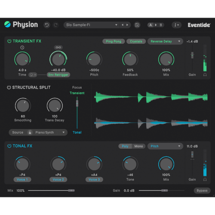Screen dimensions: 215x215
Task: Click the global Mix slider handle
Action: (x=71, y=190)
